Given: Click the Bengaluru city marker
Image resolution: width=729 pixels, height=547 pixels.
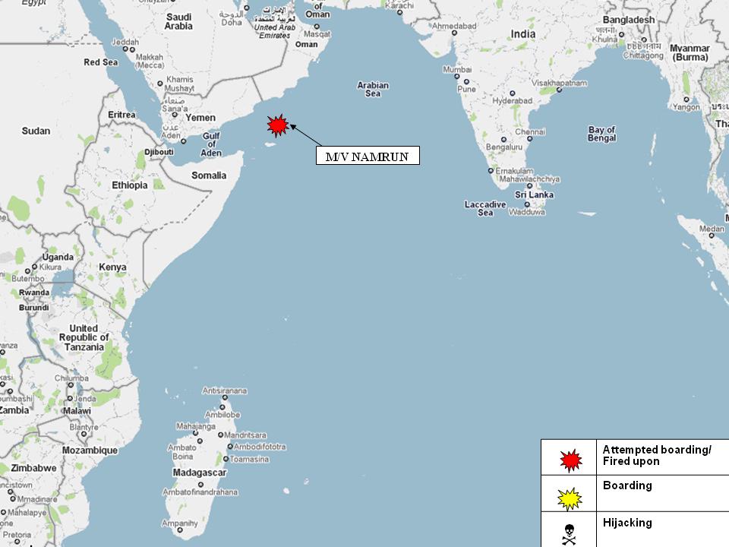Looking at the screenshot, I should (x=503, y=140).
